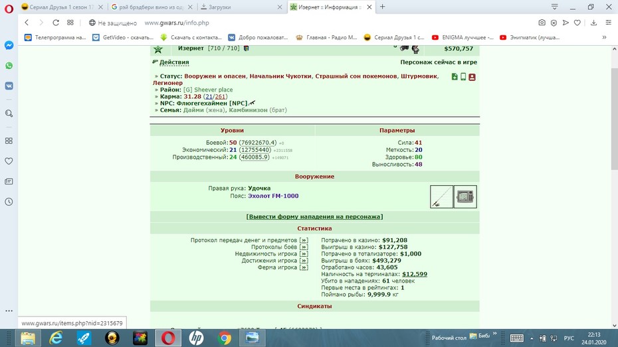The image size is (618, 347).
Task: Open Камбинизон brother profile link
Action: click(x=248, y=110)
